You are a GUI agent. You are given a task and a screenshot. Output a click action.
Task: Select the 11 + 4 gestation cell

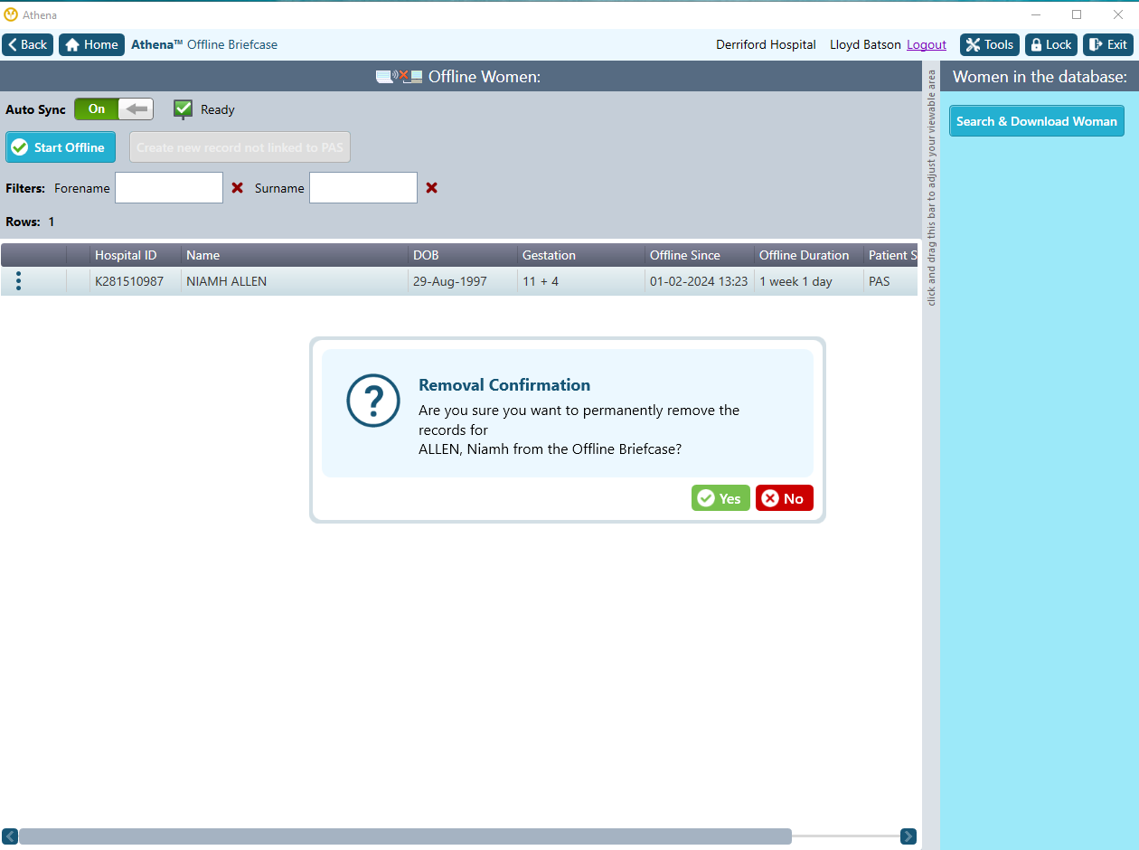click(x=581, y=281)
